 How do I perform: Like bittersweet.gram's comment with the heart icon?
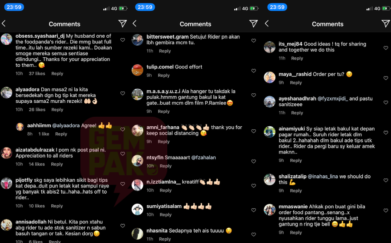254,41
